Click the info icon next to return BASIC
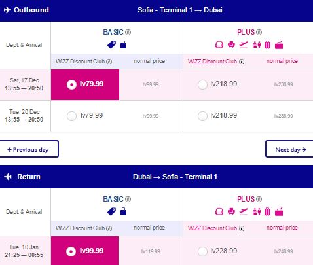 point(128,199)
